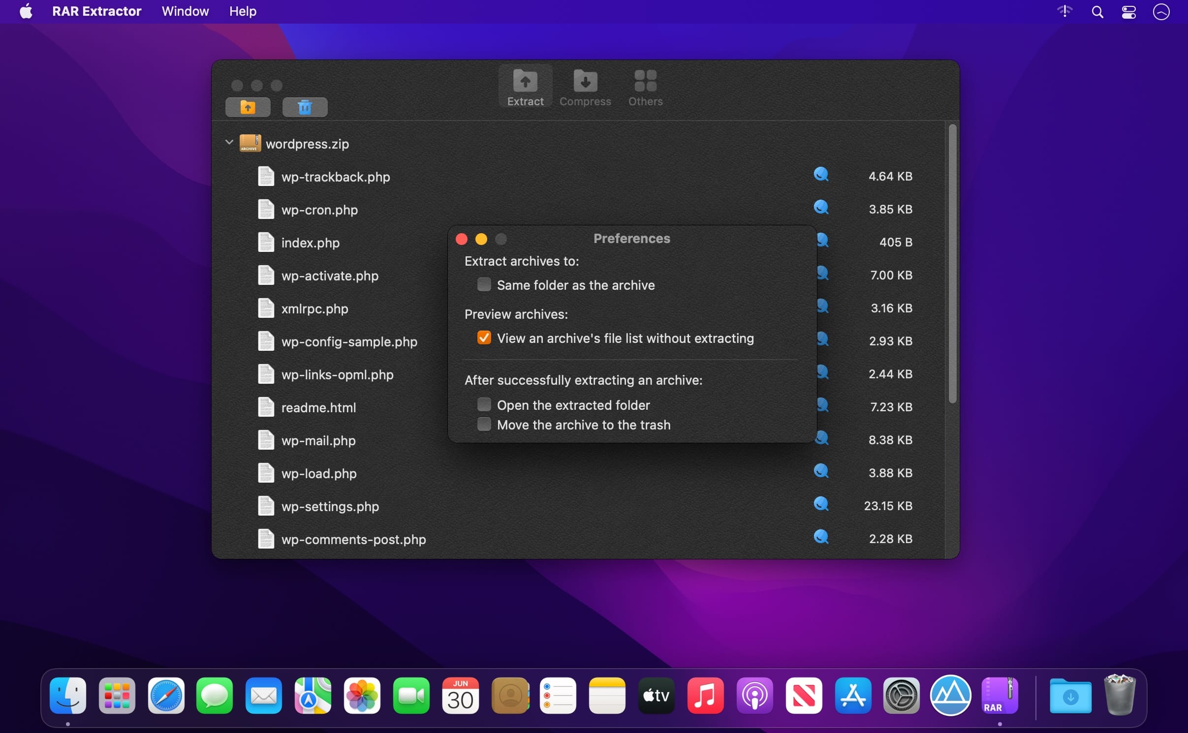Screen dimensions: 1188x733
Task: Open Finder from the dock
Action: 68,695
